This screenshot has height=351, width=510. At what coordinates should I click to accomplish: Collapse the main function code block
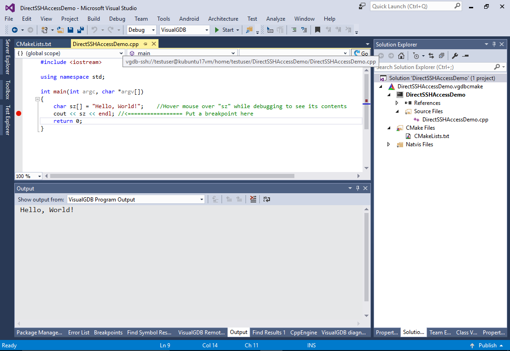pyautogui.click(x=37, y=99)
